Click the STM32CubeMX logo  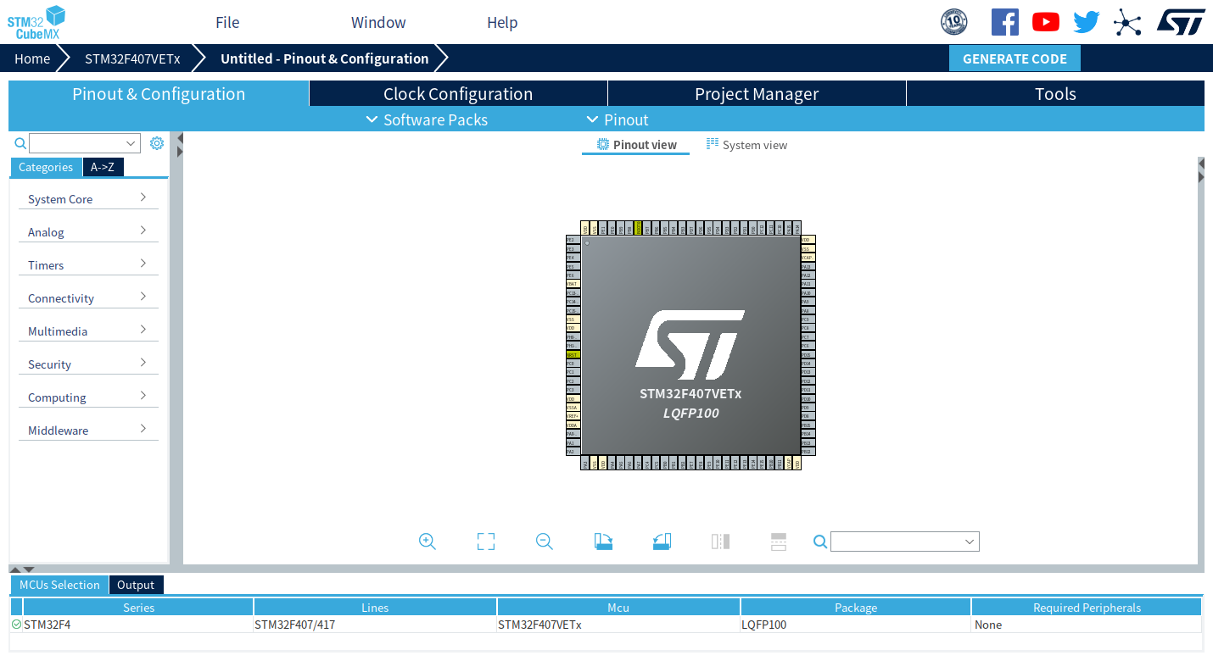tap(36, 21)
